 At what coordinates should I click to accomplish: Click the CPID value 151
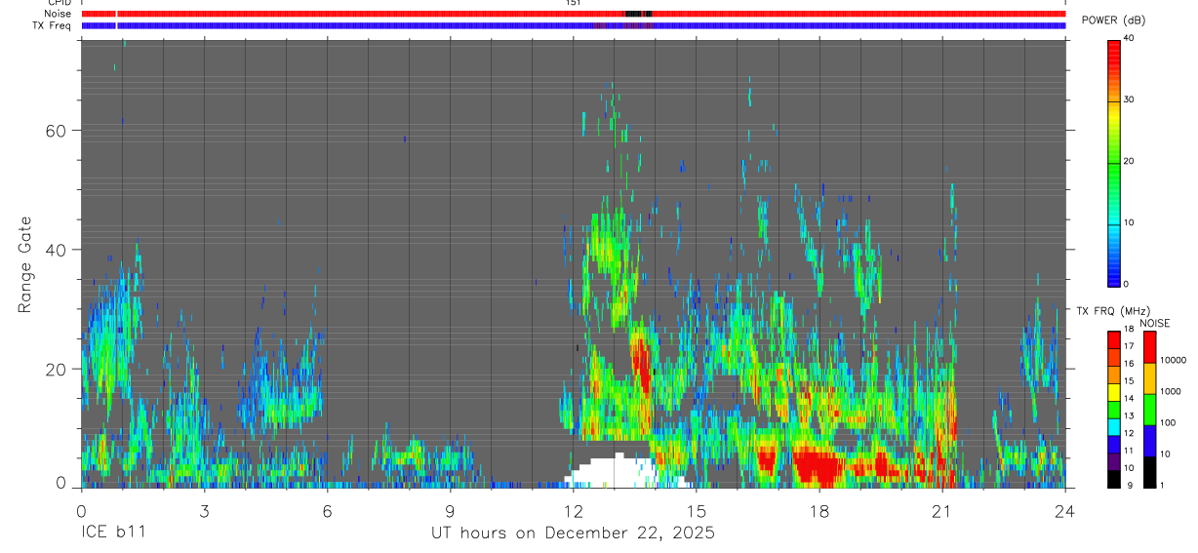(573, 3)
